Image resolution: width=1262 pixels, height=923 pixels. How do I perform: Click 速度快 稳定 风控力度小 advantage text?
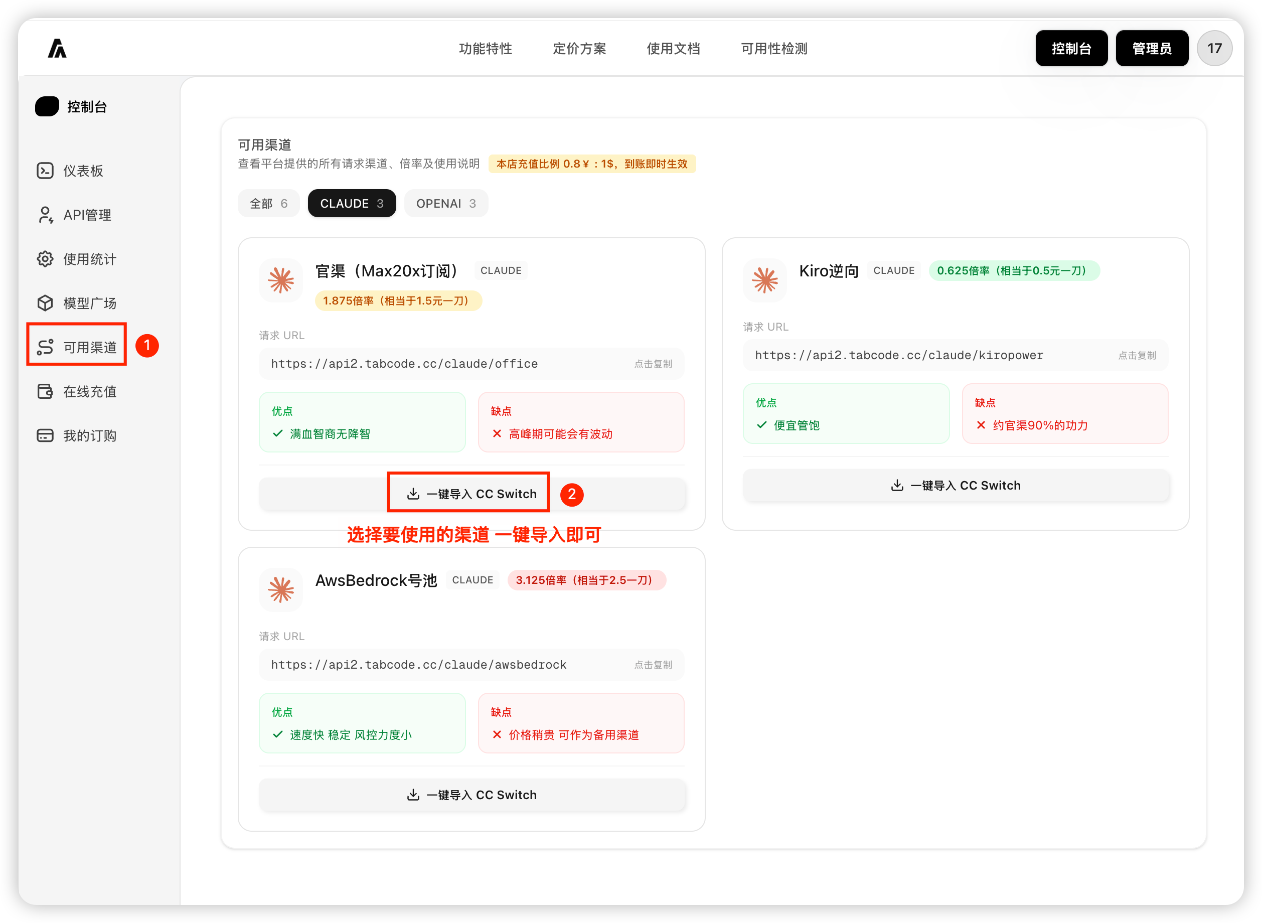351,735
